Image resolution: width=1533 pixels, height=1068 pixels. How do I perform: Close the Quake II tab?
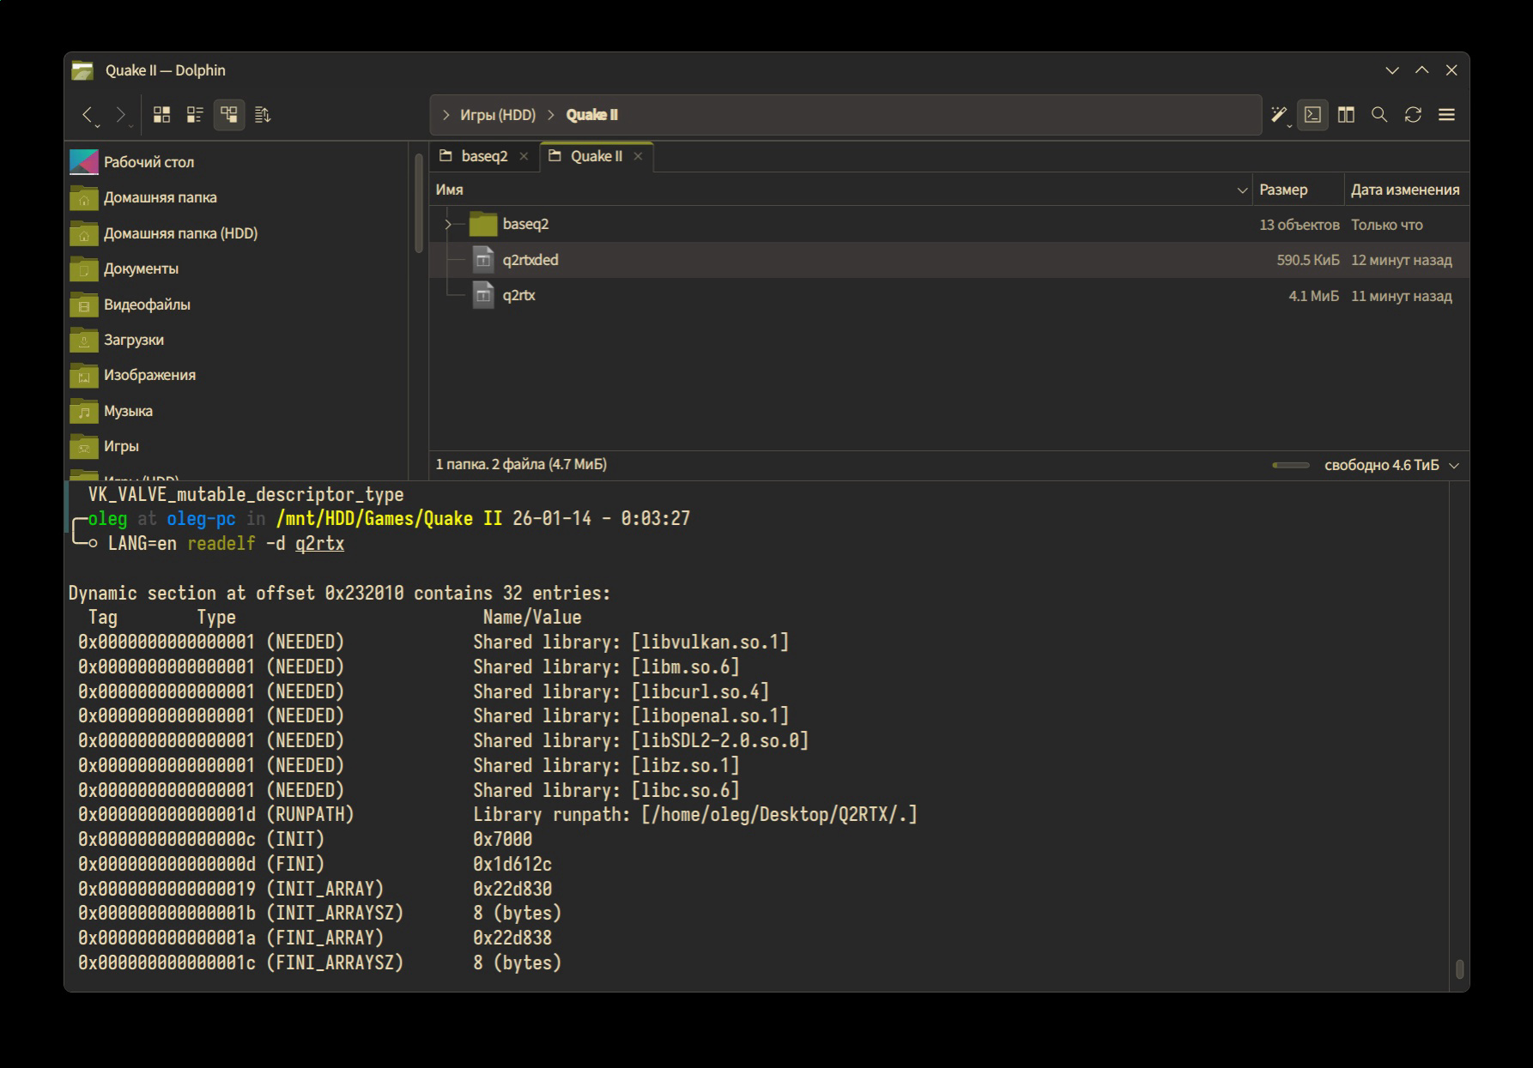click(638, 156)
